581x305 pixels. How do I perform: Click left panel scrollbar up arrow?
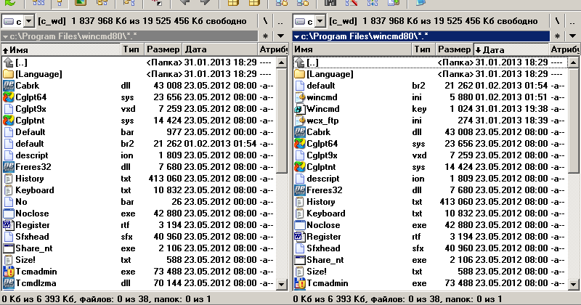pos(282,62)
